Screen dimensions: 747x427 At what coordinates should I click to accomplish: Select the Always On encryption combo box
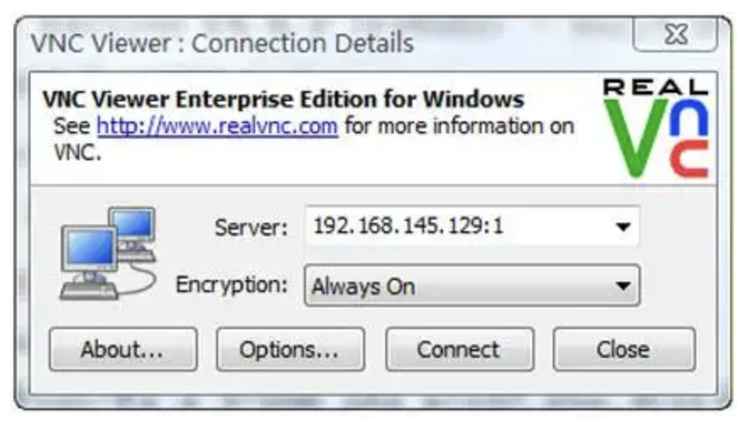[x=472, y=285]
